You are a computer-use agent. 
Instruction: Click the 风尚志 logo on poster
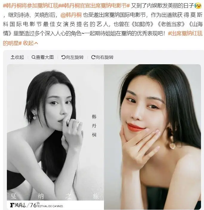click(18, 205)
